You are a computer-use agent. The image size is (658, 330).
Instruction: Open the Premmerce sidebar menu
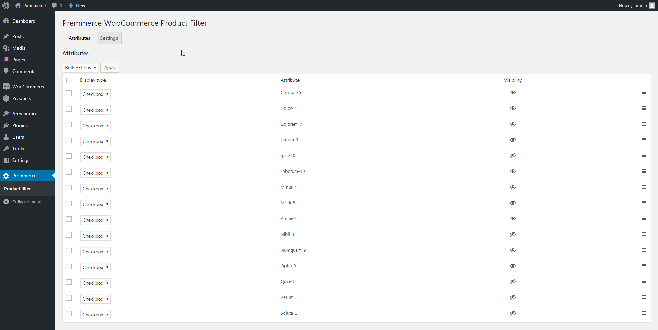tap(27, 176)
